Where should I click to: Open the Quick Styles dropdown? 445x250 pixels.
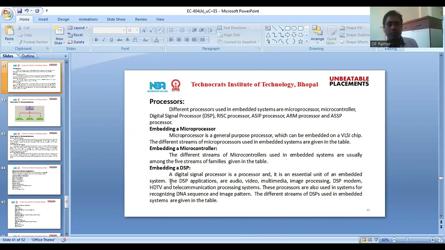tap(332, 35)
